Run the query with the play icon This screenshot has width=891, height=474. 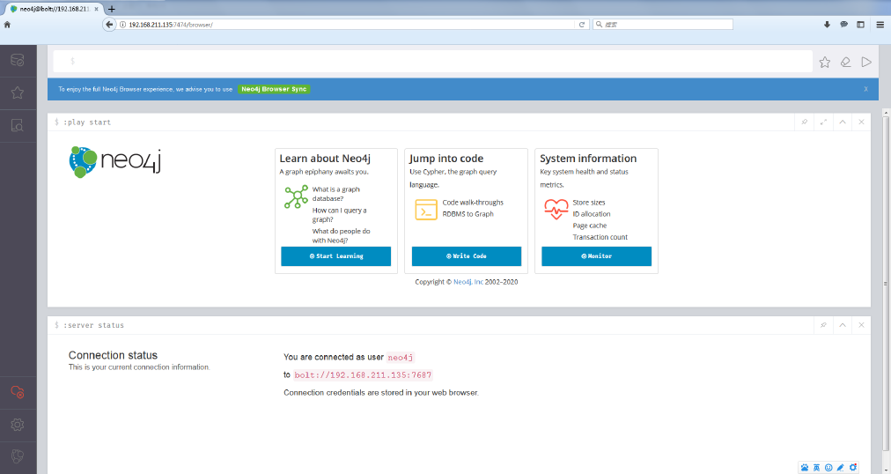(x=866, y=62)
